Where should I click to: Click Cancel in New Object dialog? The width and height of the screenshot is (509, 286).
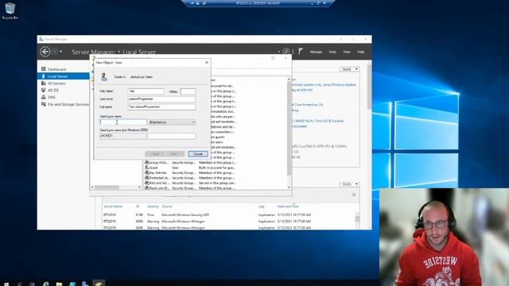(198, 153)
